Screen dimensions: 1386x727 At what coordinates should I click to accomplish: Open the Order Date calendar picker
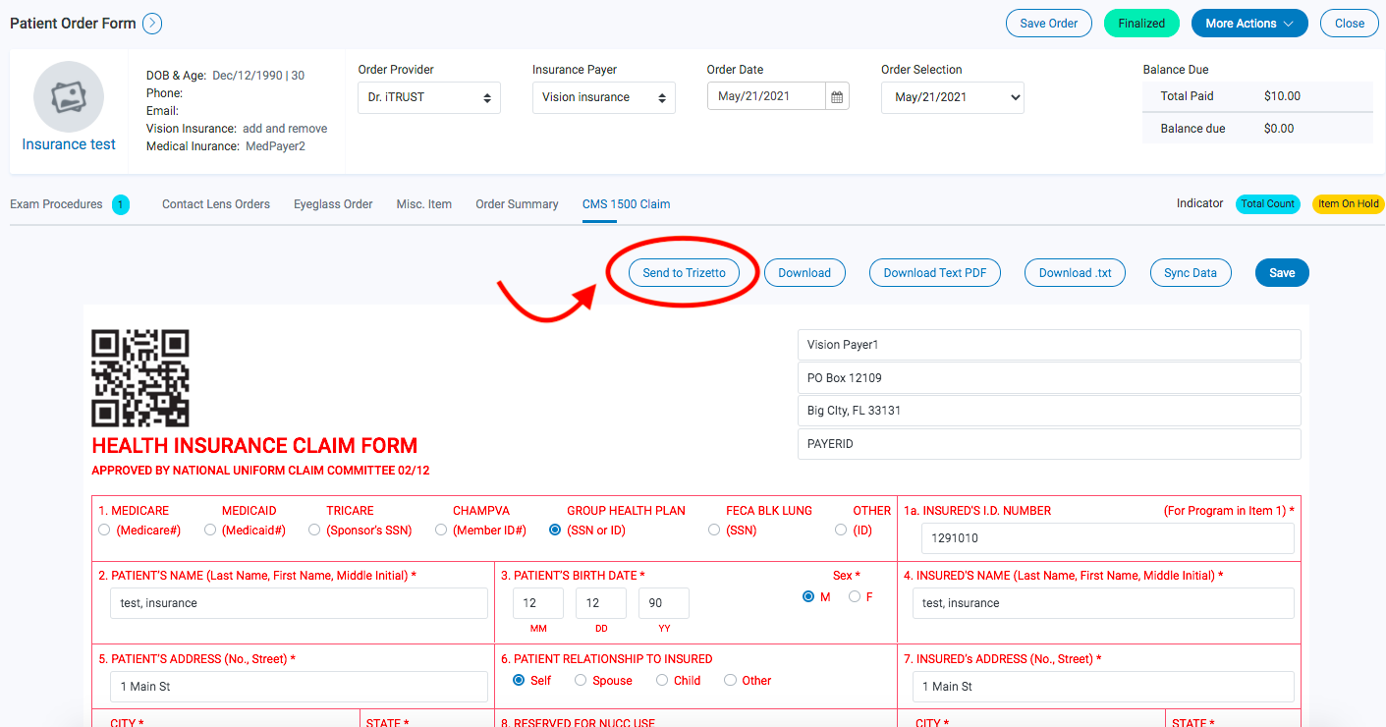(x=836, y=96)
